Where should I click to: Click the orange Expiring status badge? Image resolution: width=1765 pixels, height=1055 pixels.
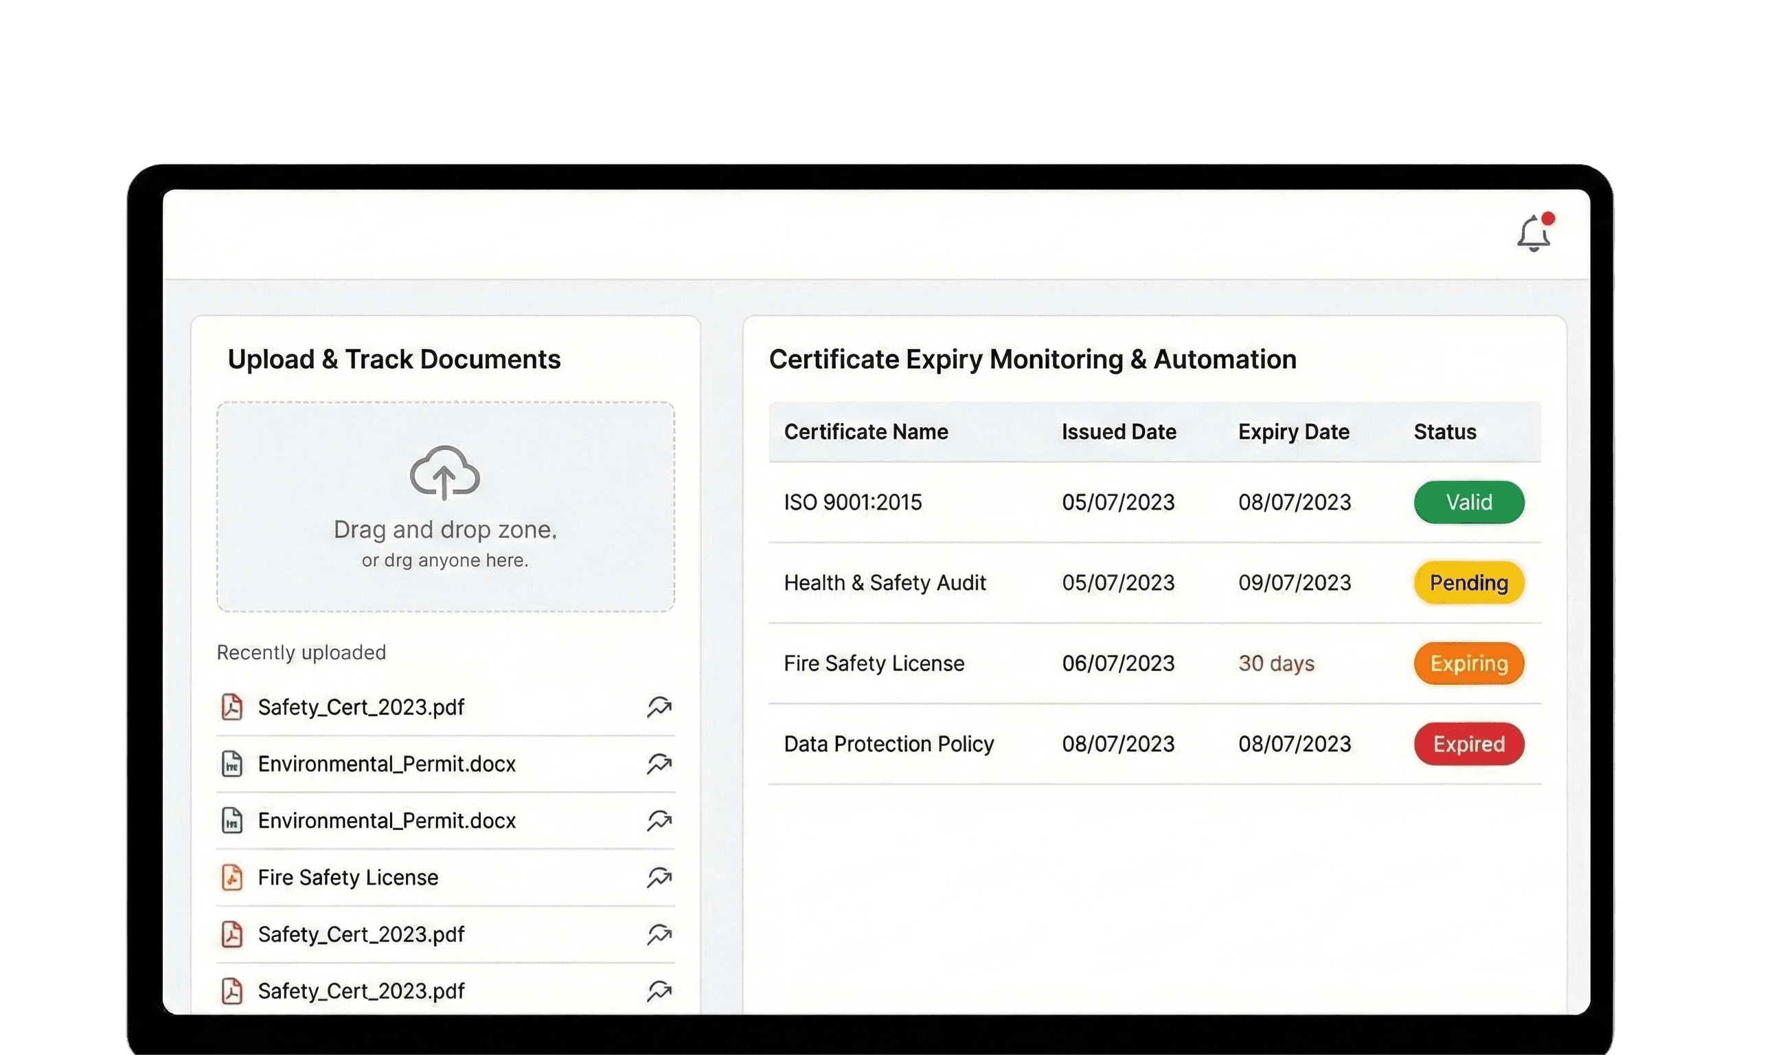(1468, 663)
